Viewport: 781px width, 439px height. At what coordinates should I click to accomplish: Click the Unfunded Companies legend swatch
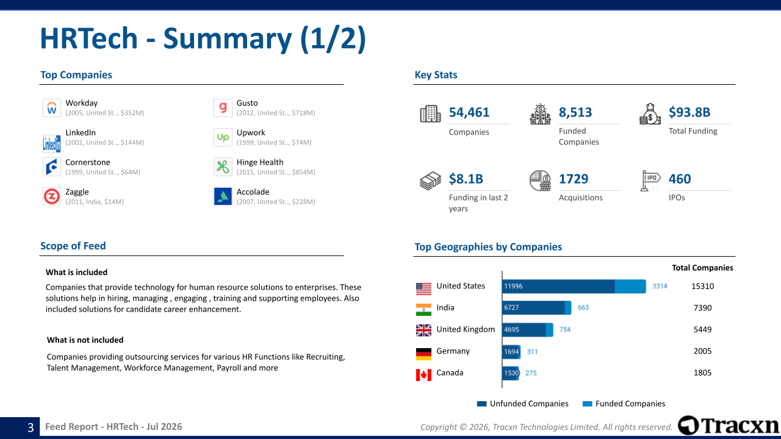481,404
